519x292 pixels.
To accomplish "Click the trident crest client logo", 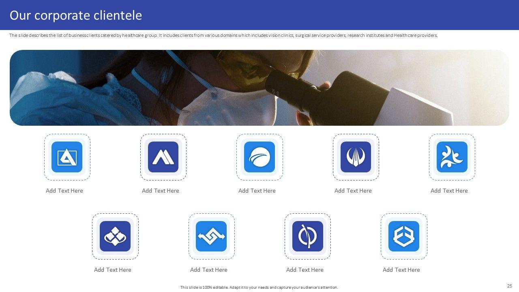I will click(356, 157).
